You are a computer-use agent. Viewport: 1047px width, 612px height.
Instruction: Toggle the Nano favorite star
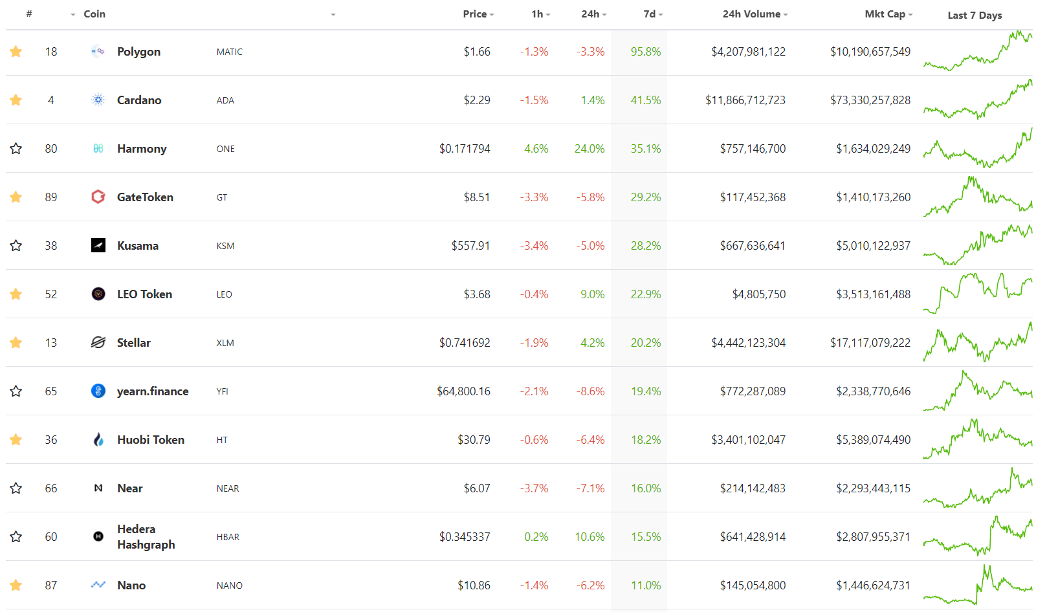16,585
